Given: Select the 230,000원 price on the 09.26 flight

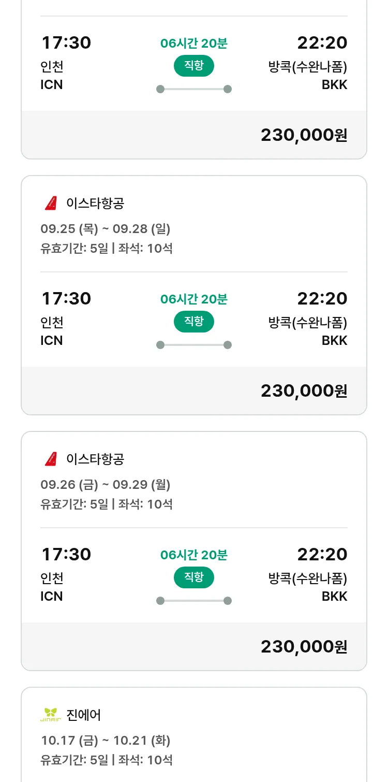Looking at the screenshot, I should tap(304, 647).
